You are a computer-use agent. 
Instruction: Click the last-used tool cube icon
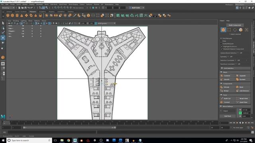tap(3, 57)
